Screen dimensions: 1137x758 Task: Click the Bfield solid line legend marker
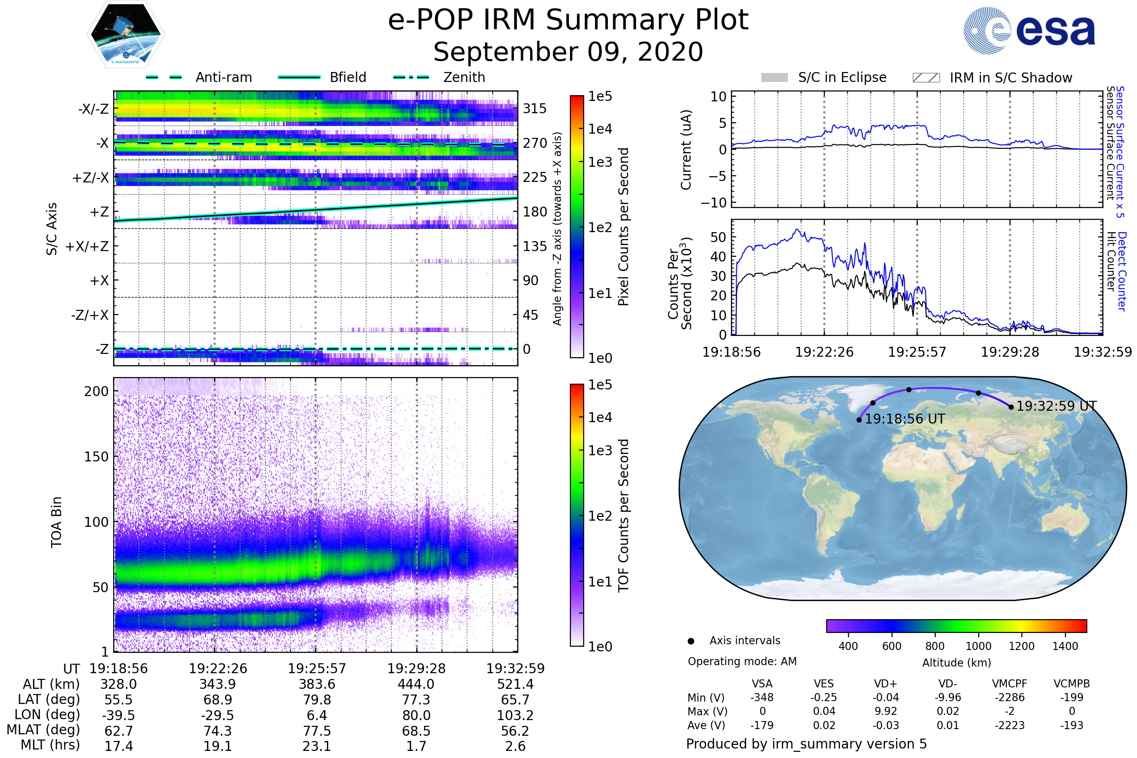(x=299, y=77)
